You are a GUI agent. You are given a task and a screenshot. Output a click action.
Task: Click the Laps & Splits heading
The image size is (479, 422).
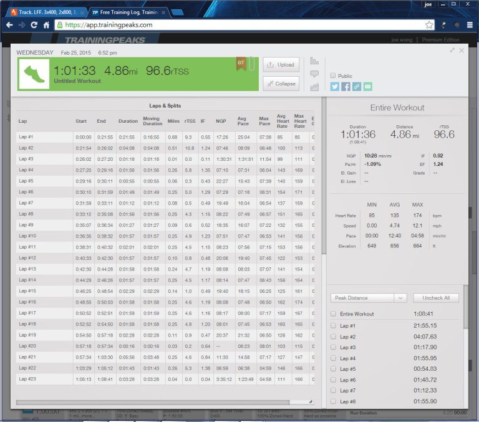tap(165, 105)
